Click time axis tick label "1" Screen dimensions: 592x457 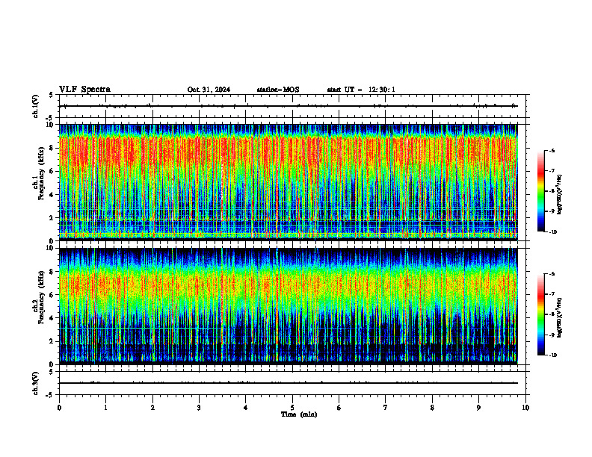105,408
